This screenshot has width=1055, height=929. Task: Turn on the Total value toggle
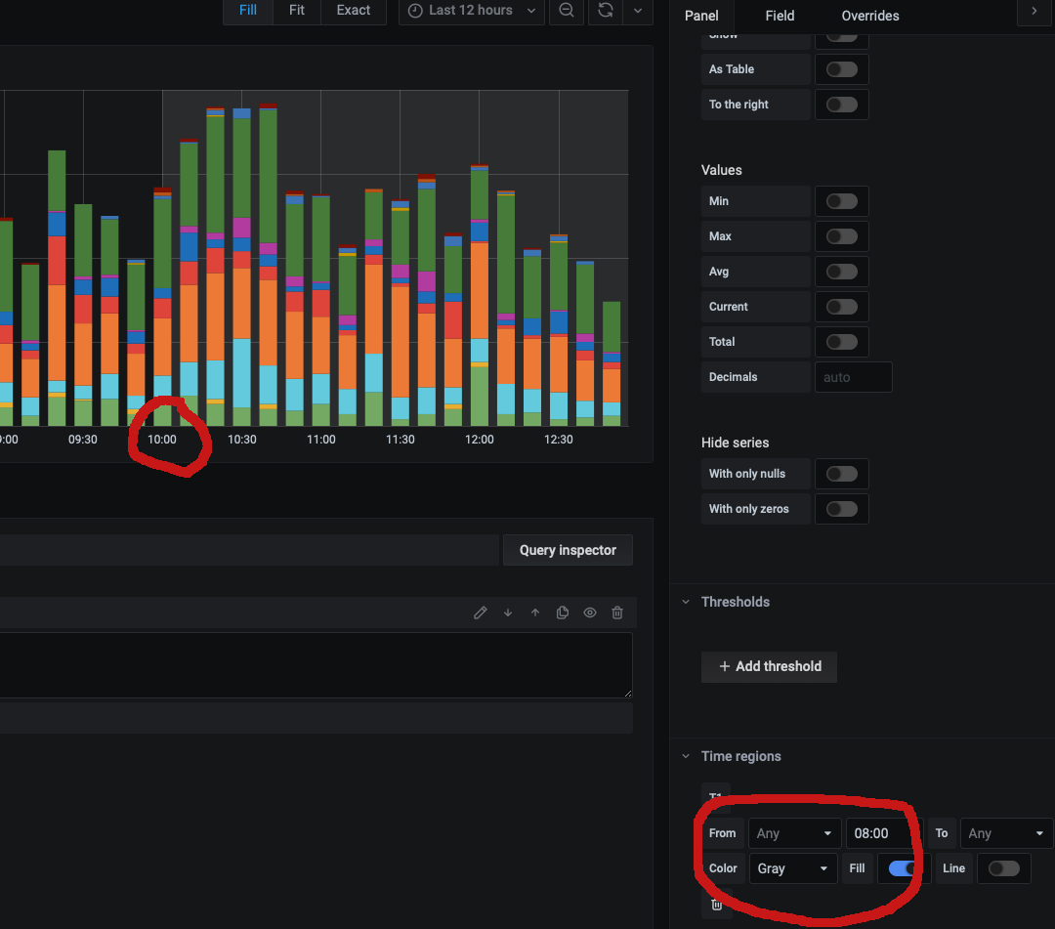841,342
